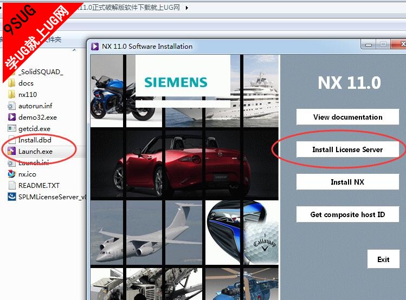Select SPLMLicenseServer installer icon
The height and width of the screenshot is (300, 406).
(x=11, y=197)
